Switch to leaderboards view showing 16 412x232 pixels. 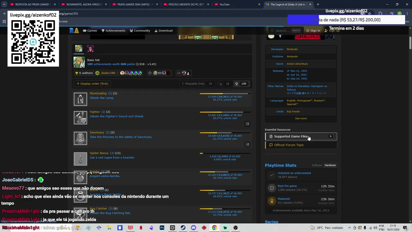point(224,84)
